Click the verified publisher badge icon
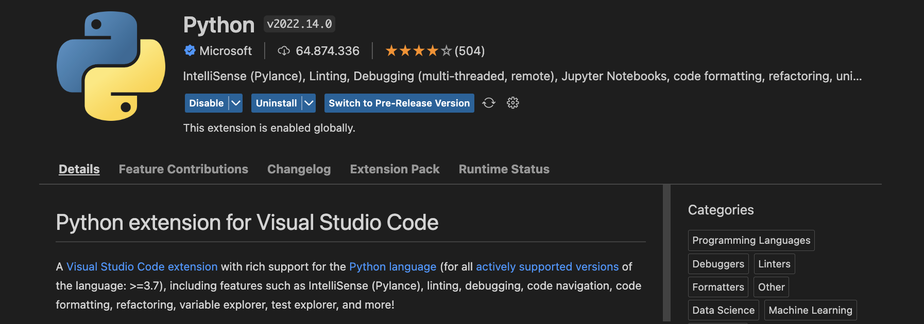924x324 pixels. click(190, 50)
